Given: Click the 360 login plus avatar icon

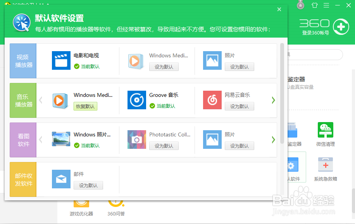Looking at the screenshot, I should click(x=341, y=27).
